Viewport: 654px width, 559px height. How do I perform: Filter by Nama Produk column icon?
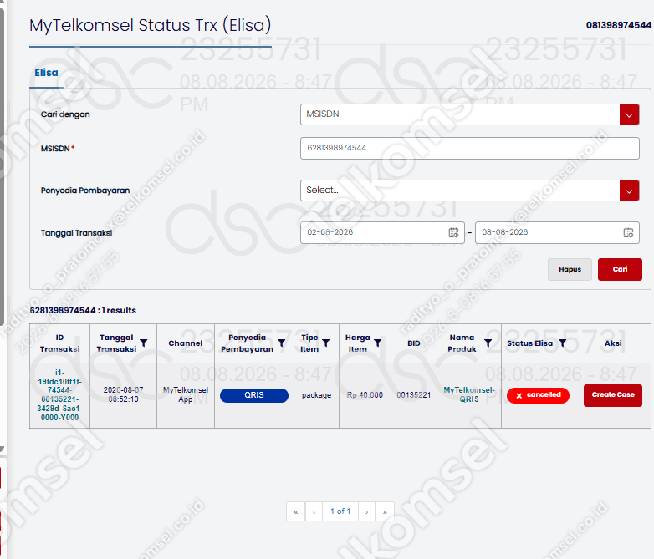point(488,343)
